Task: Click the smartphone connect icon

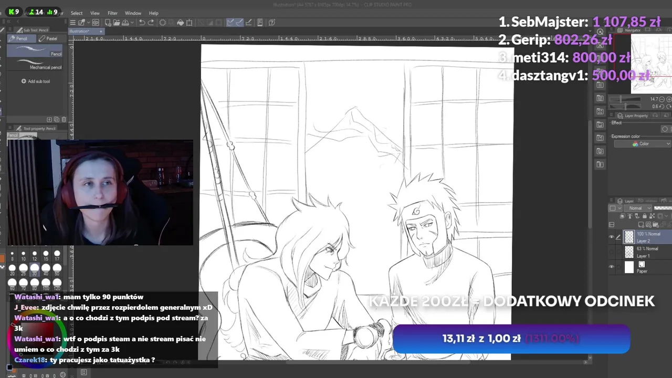Action: tap(259, 22)
